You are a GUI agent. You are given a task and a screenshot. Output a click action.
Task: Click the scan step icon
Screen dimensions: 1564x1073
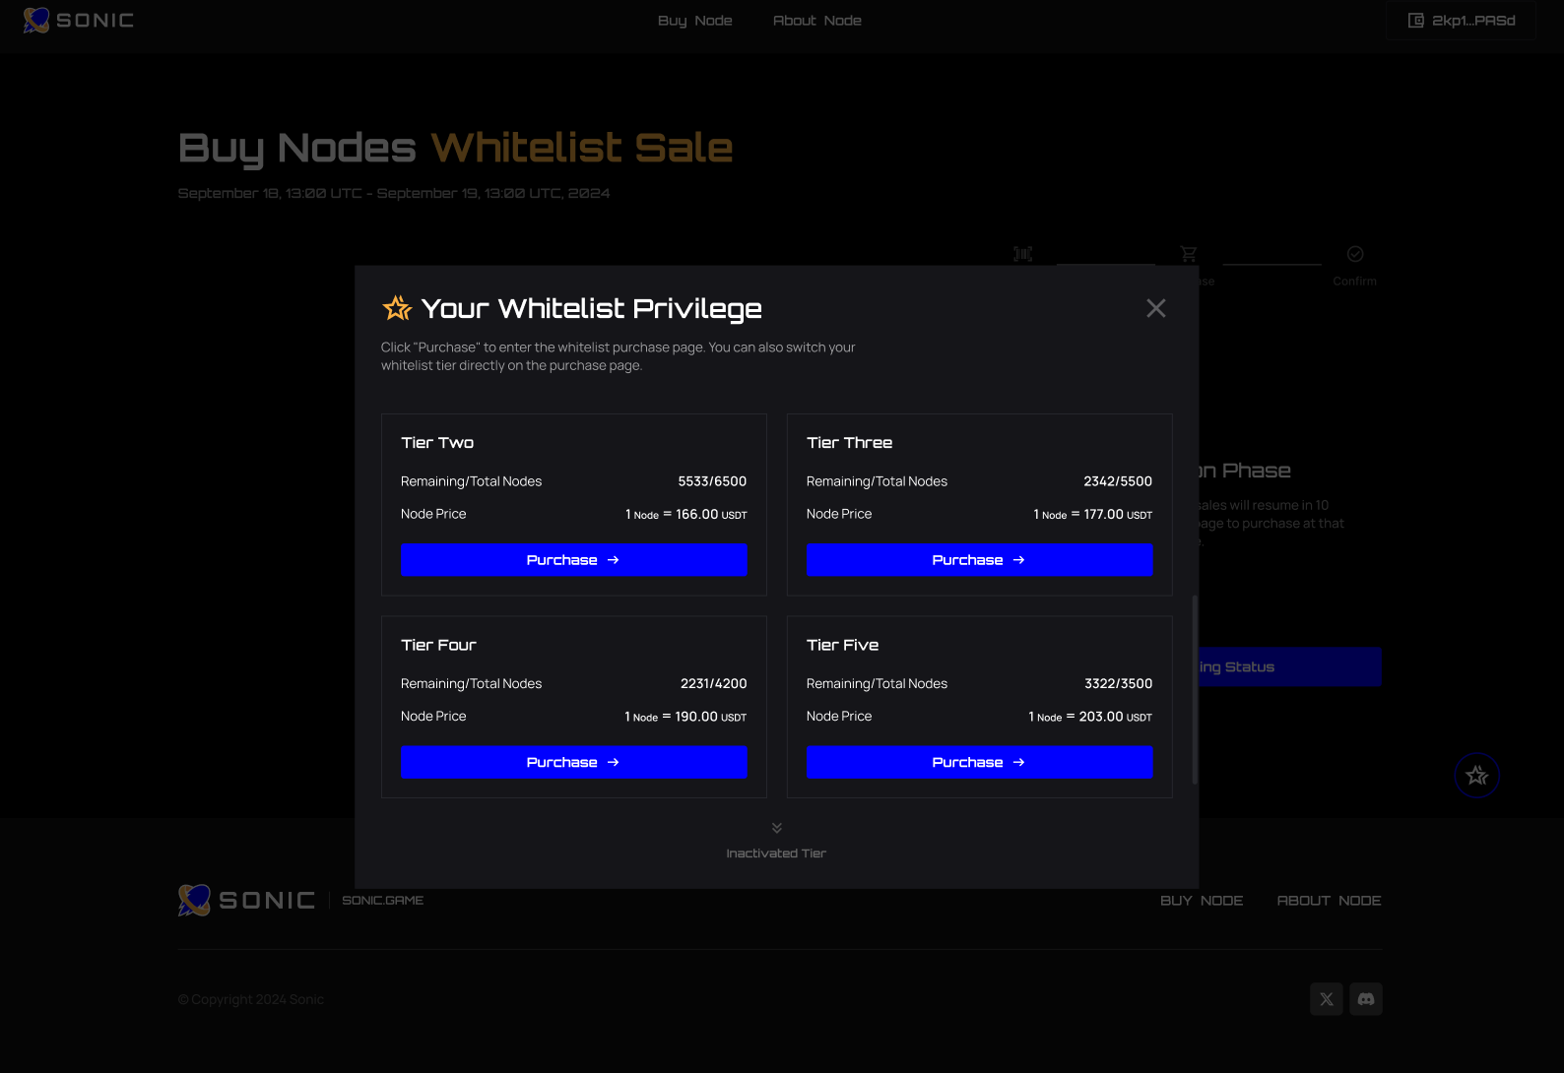coord(1023,254)
